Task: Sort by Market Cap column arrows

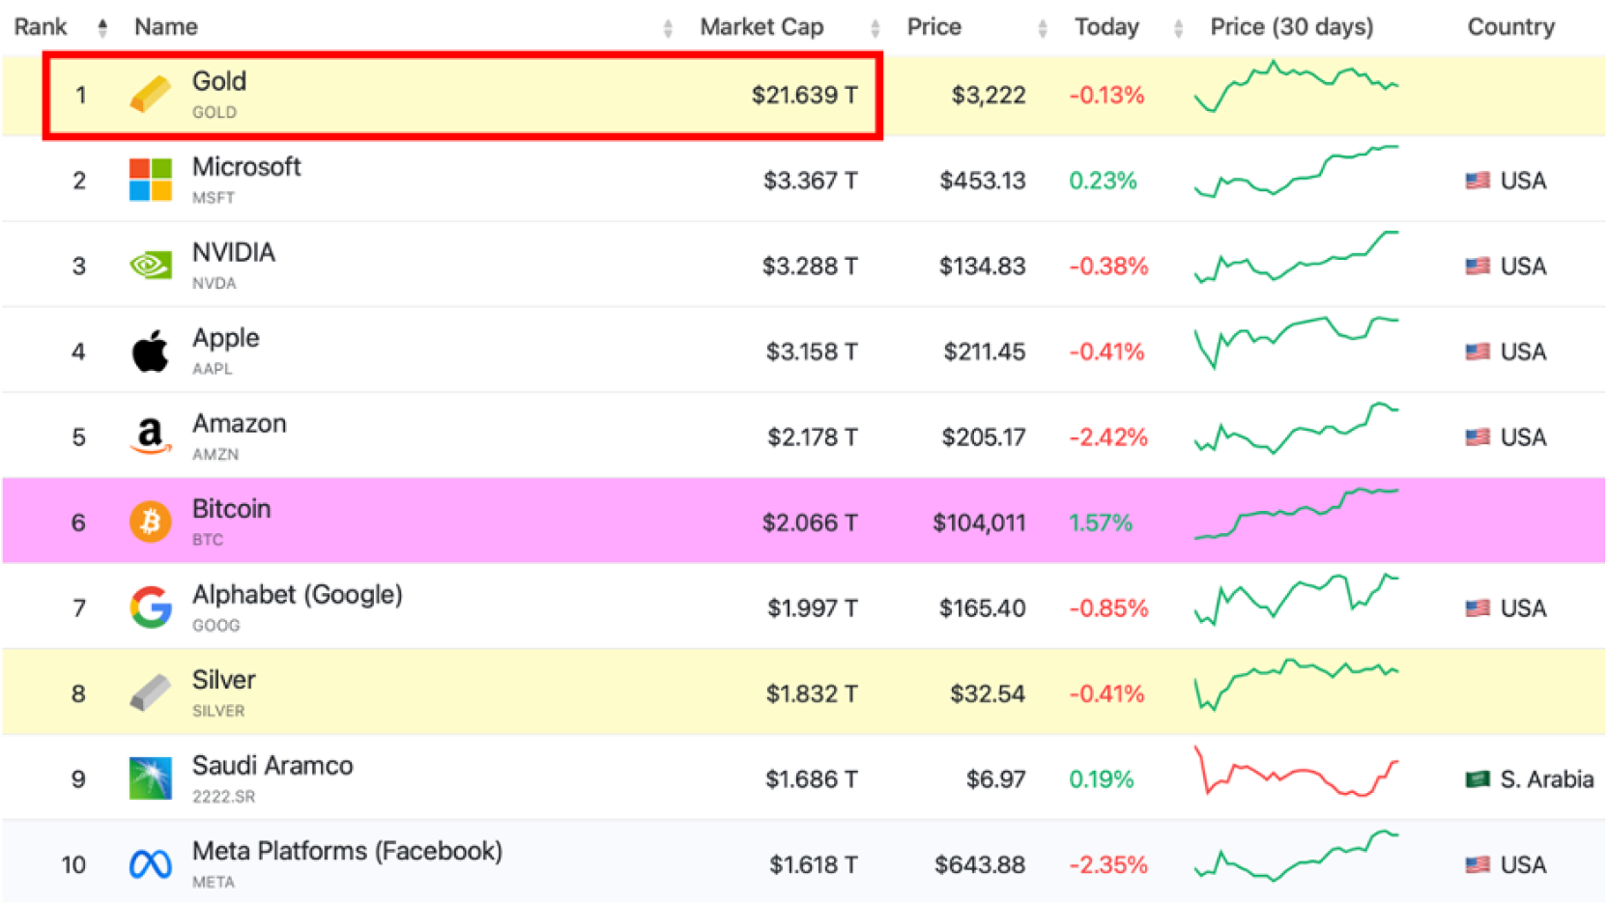Action: click(x=875, y=29)
